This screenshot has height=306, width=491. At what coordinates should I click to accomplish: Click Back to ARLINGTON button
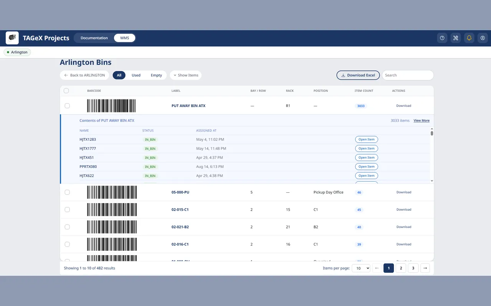[x=84, y=75]
